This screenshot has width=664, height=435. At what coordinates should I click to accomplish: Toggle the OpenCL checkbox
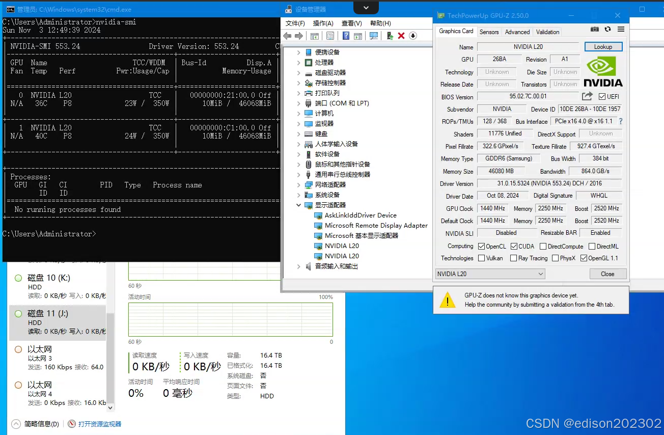tap(481, 247)
